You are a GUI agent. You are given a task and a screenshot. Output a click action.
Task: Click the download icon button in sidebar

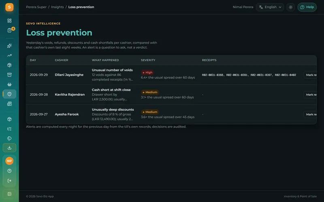coord(9,148)
